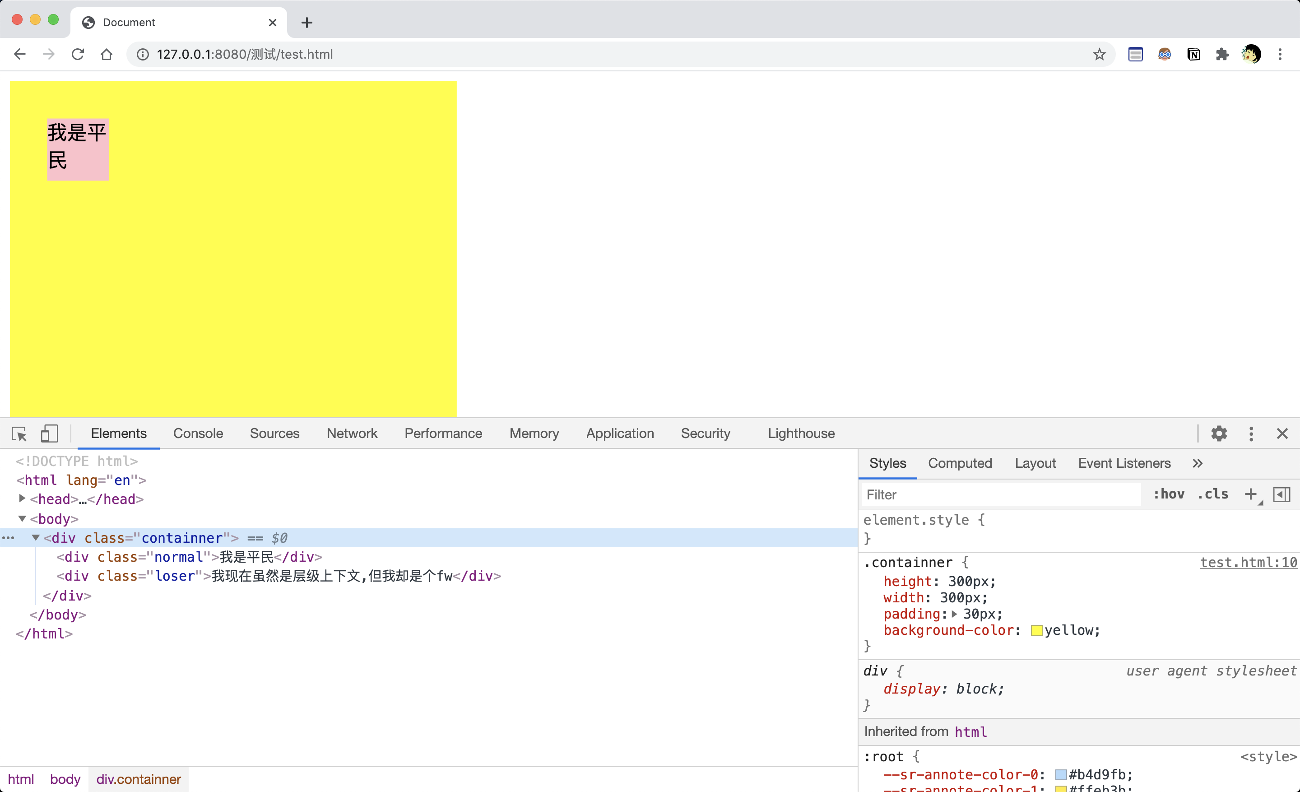The width and height of the screenshot is (1300, 792).
Task: Toggle the .cls class editor button
Action: tap(1213, 494)
